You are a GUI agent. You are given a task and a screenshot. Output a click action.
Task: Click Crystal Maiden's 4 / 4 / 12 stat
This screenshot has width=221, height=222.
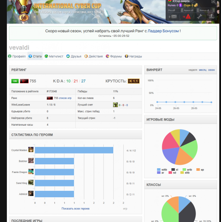click(x=131, y=150)
